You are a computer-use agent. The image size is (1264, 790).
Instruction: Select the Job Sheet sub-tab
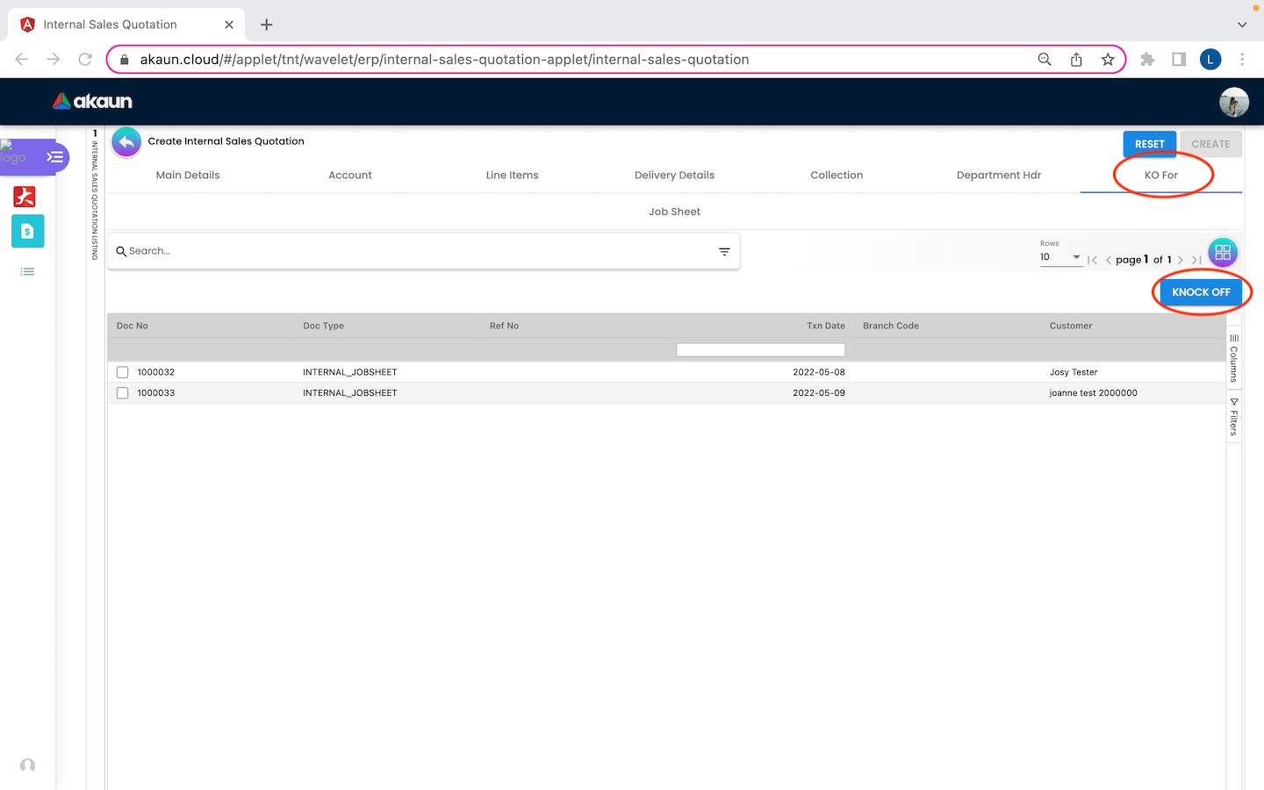674,212
